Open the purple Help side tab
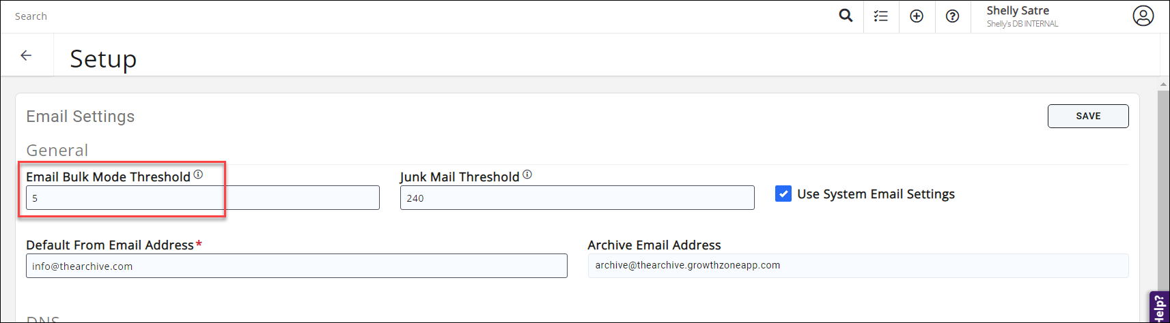1170x323 pixels. 1159,307
